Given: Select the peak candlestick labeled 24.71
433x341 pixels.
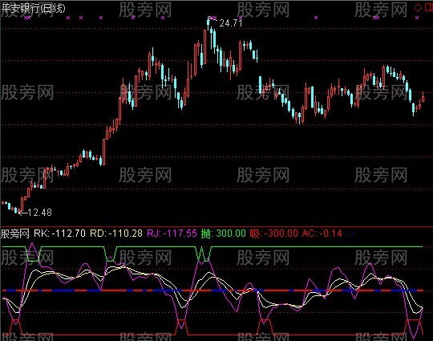Looking at the screenshot, I should click(x=208, y=24).
